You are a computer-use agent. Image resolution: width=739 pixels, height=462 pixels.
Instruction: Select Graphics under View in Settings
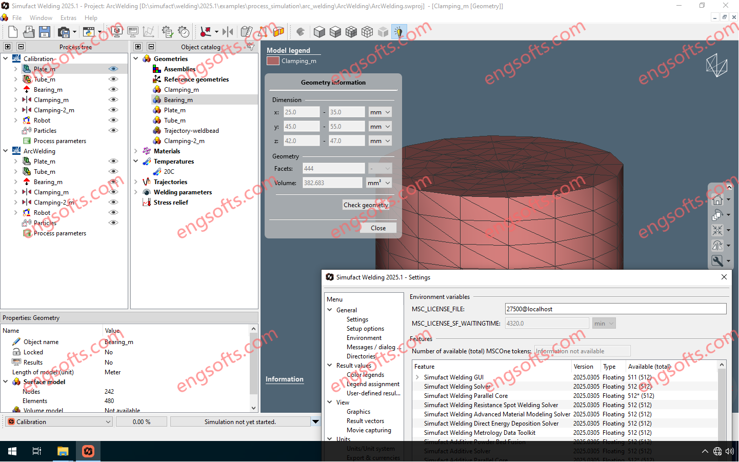pyautogui.click(x=358, y=412)
